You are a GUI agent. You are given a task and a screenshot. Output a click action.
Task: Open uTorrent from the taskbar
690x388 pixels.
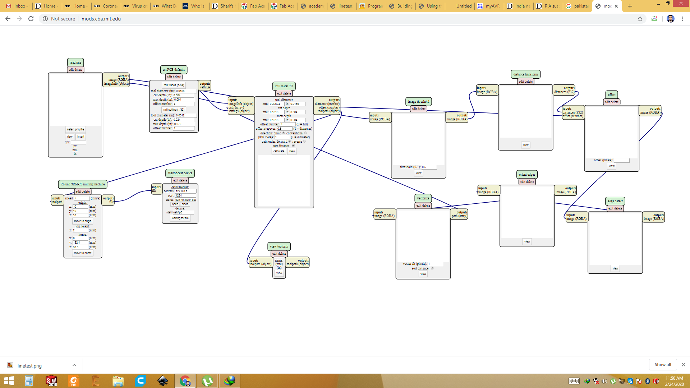207,381
